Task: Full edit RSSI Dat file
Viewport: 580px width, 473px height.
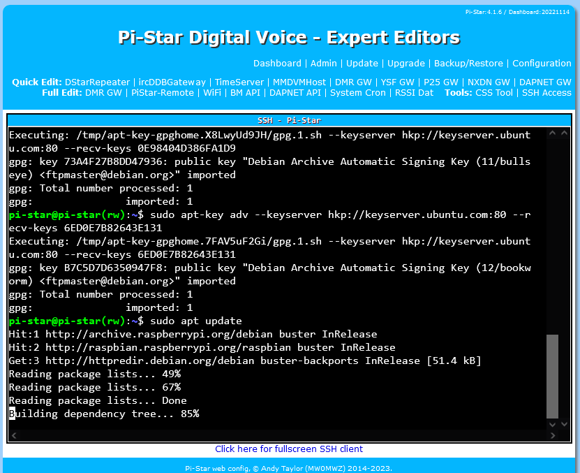Action: pyautogui.click(x=414, y=93)
